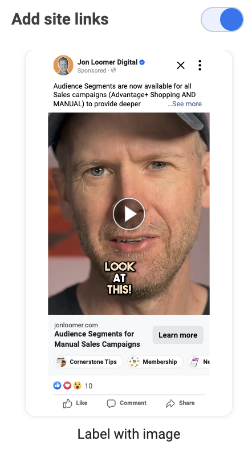Image resolution: width=252 pixels, height=449 pixels.
Task: Click the globe public audience icon
Action: point(113,70)
